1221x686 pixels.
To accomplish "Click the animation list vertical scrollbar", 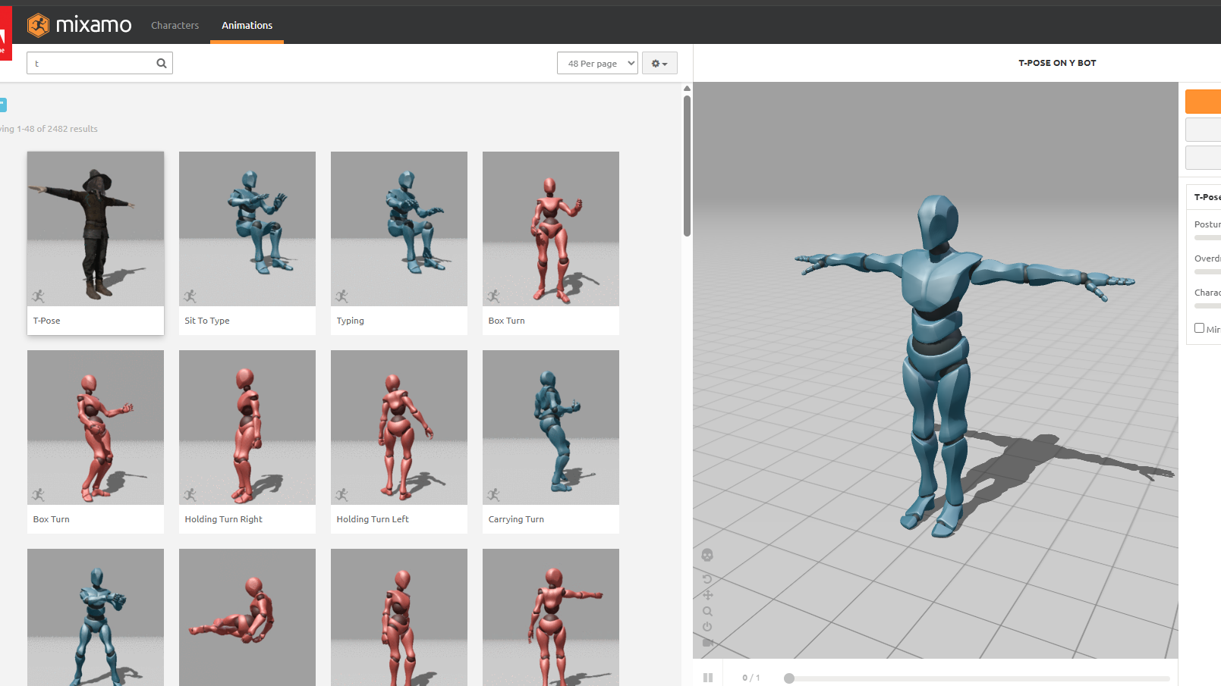I will point(687,167).
